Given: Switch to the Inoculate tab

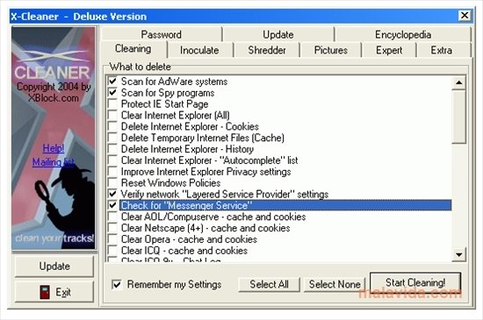Looking at the screenshot, I should [x=199, y=50].
